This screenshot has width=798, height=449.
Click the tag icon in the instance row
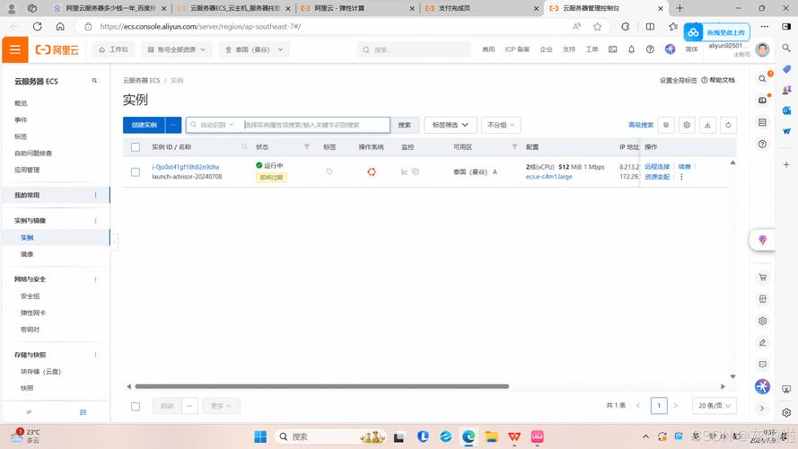329,172
